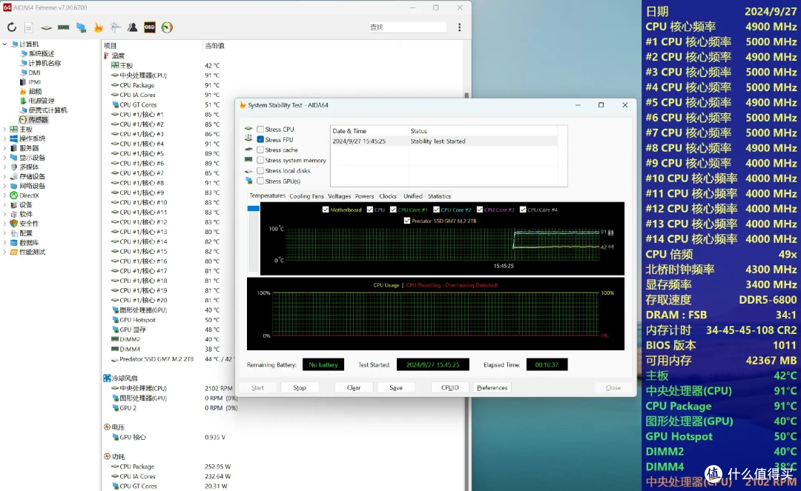Expand the 显示设备 tree node
801x491 pixels.
[x=4, y=158]
